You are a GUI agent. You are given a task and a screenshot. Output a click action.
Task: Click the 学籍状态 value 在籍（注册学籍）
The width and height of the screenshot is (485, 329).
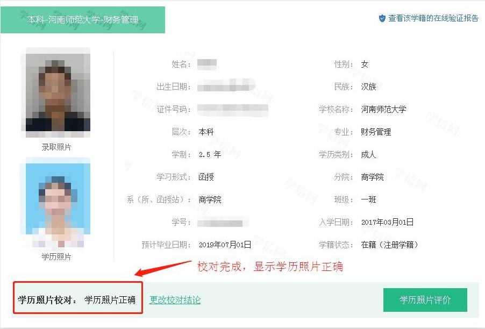[x=389, y=245]
